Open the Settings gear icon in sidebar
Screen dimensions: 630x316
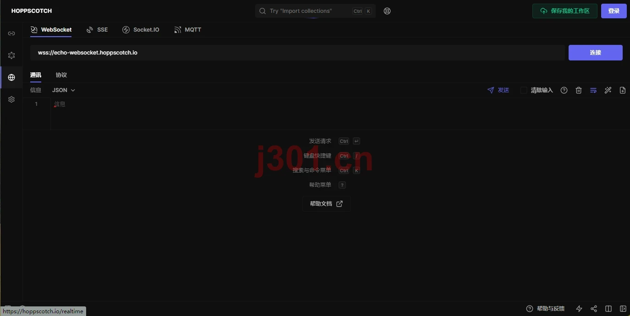[11, 99]
